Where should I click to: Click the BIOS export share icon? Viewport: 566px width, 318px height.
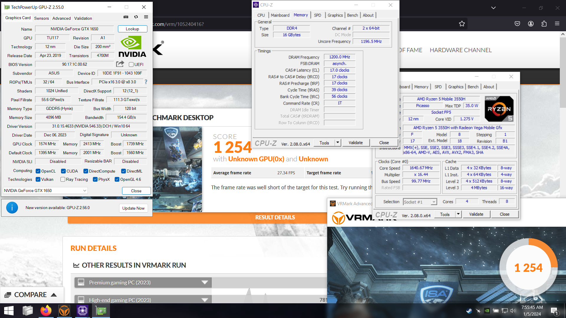[x=120, y=64]
